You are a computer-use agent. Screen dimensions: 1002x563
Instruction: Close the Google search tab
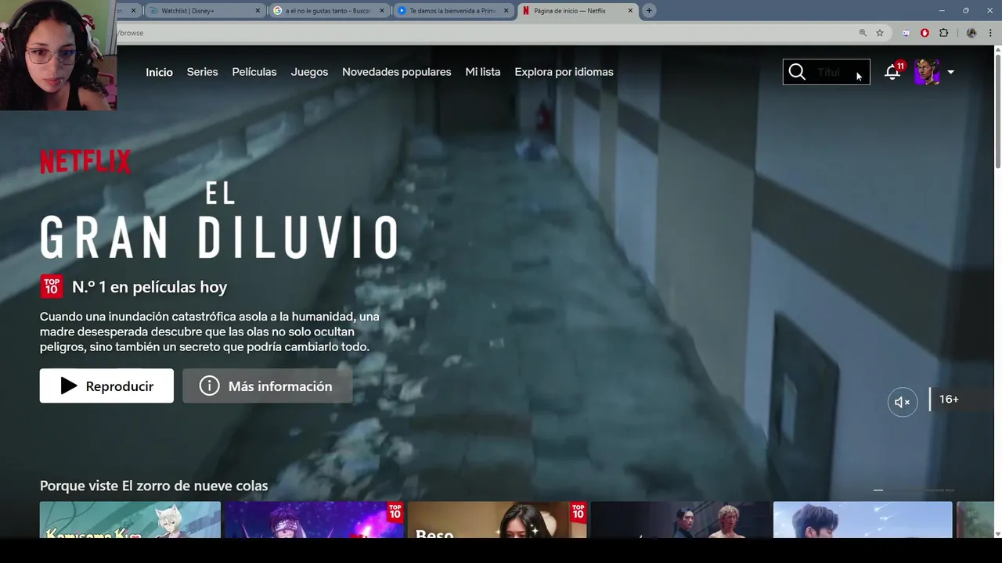pos(382,11)
